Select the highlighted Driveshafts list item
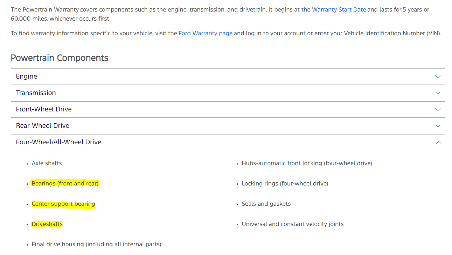The width and height of the screenshot is (452, 255). 47,224
